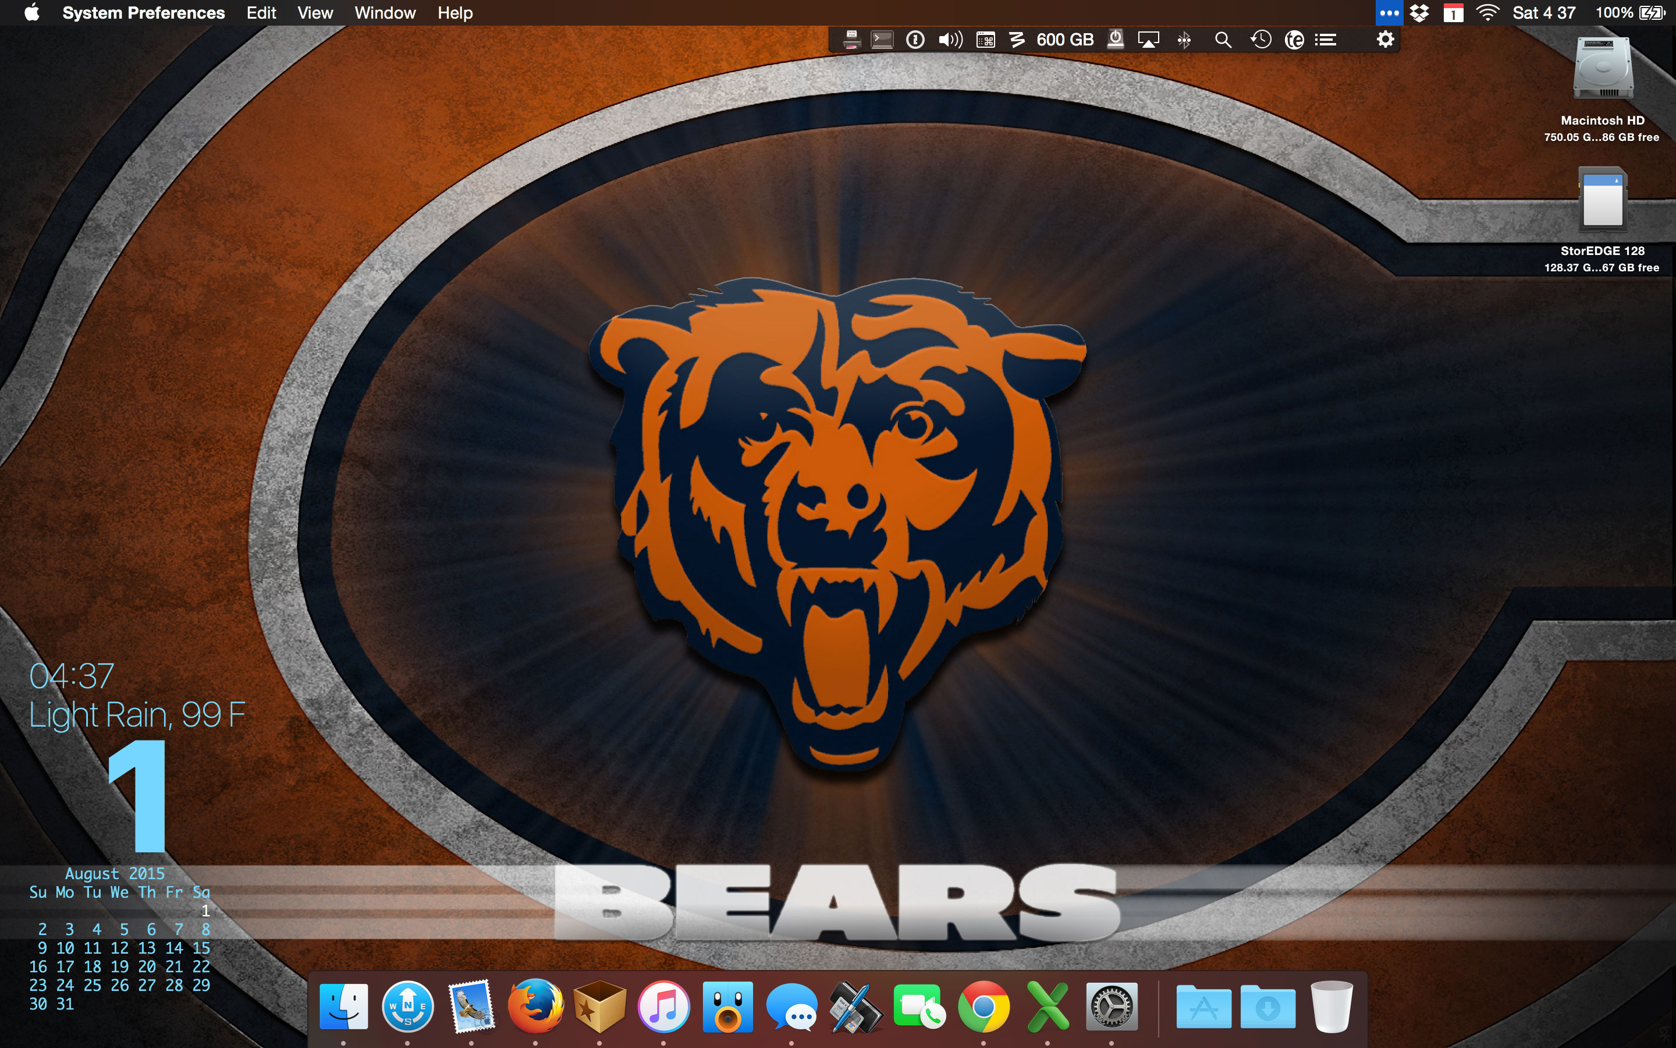Screen dimensions: 1676x1048
Task: Click the Handy Print printer icon
Action: click(x=852, y=40)
